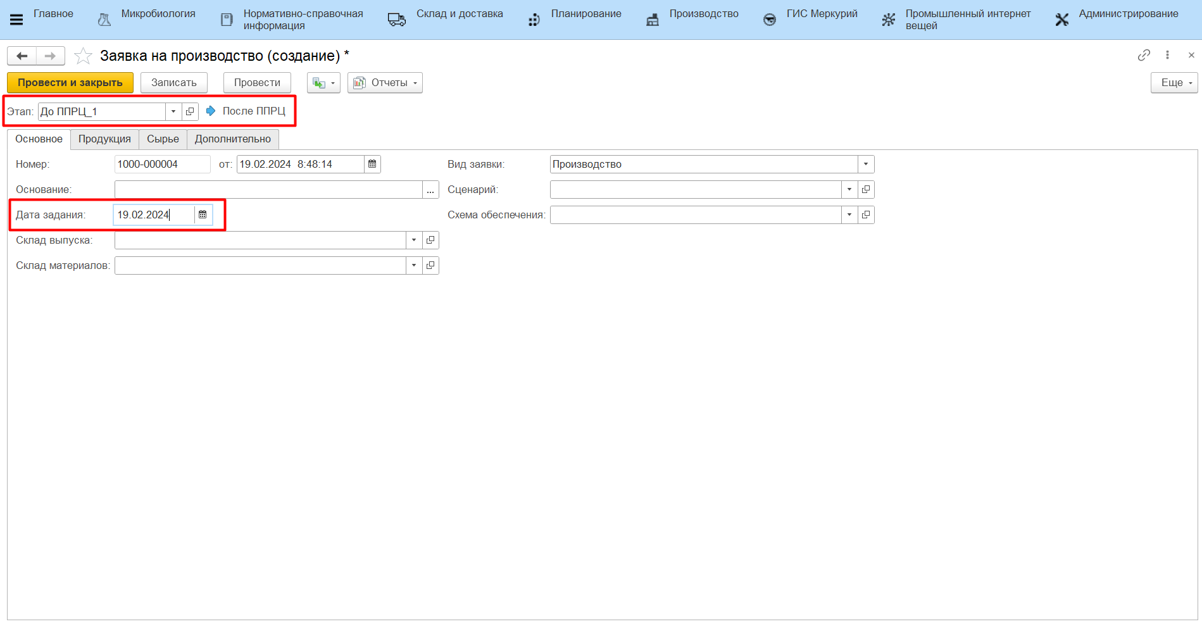Open the main hamburger menu

pyautogui.click(x=16, y=20)
